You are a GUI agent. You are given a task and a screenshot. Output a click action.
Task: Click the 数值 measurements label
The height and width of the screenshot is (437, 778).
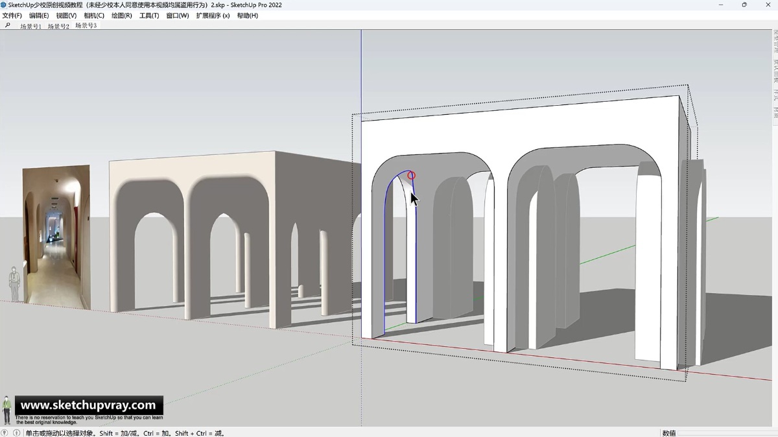pos(668,432)
